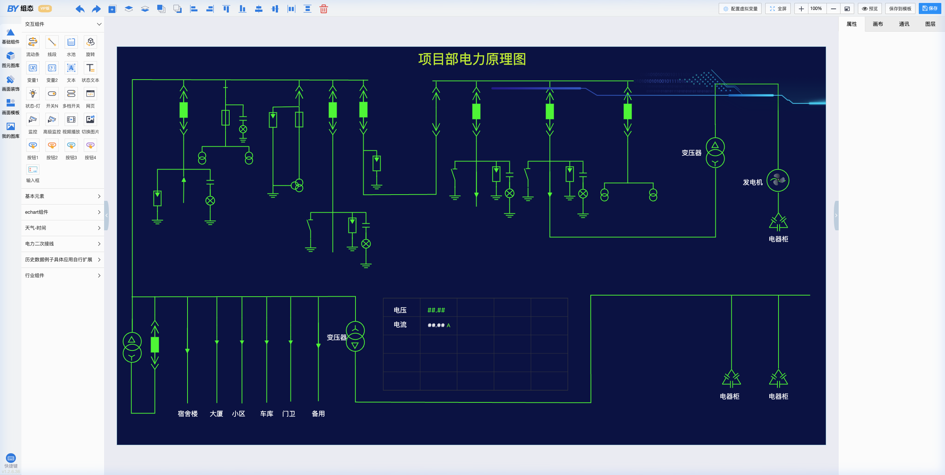Fit canvas to window icon

click(847, 8)
